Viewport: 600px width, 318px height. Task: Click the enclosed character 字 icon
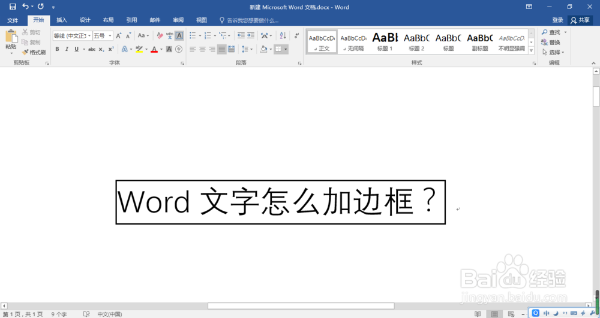(179, 49)
